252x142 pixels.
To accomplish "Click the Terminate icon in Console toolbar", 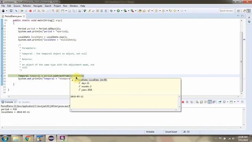I will click(183, 102).
